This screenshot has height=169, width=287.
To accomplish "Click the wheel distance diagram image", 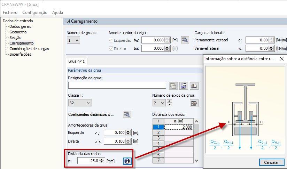I will [245, 110].
